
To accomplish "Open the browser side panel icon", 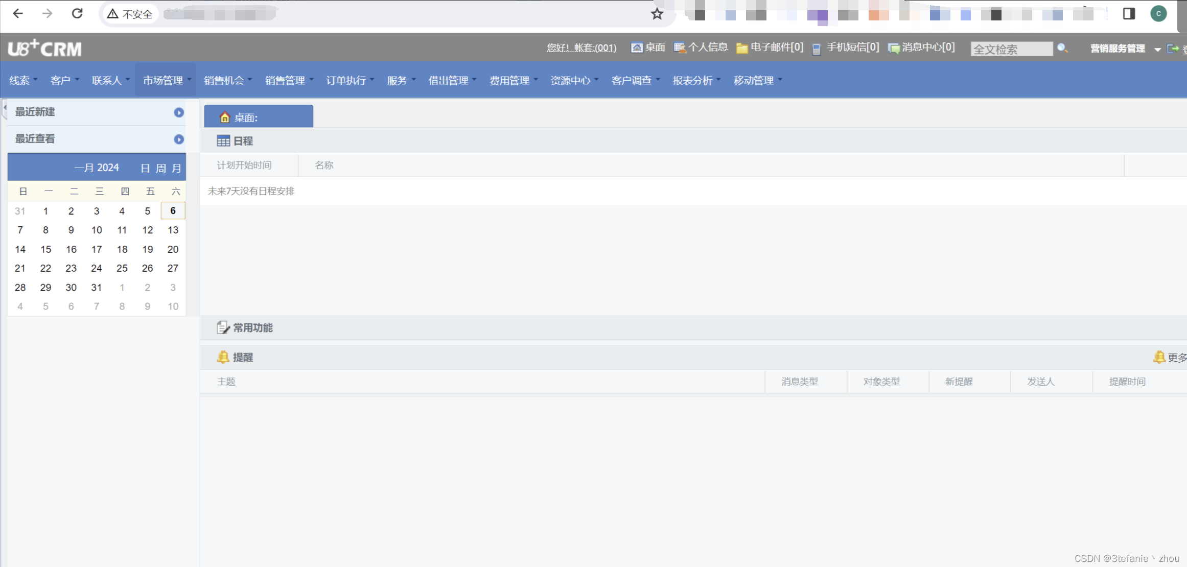I will click(x=1129, y=13).
